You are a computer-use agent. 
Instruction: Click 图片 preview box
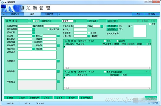pos(140,31)
